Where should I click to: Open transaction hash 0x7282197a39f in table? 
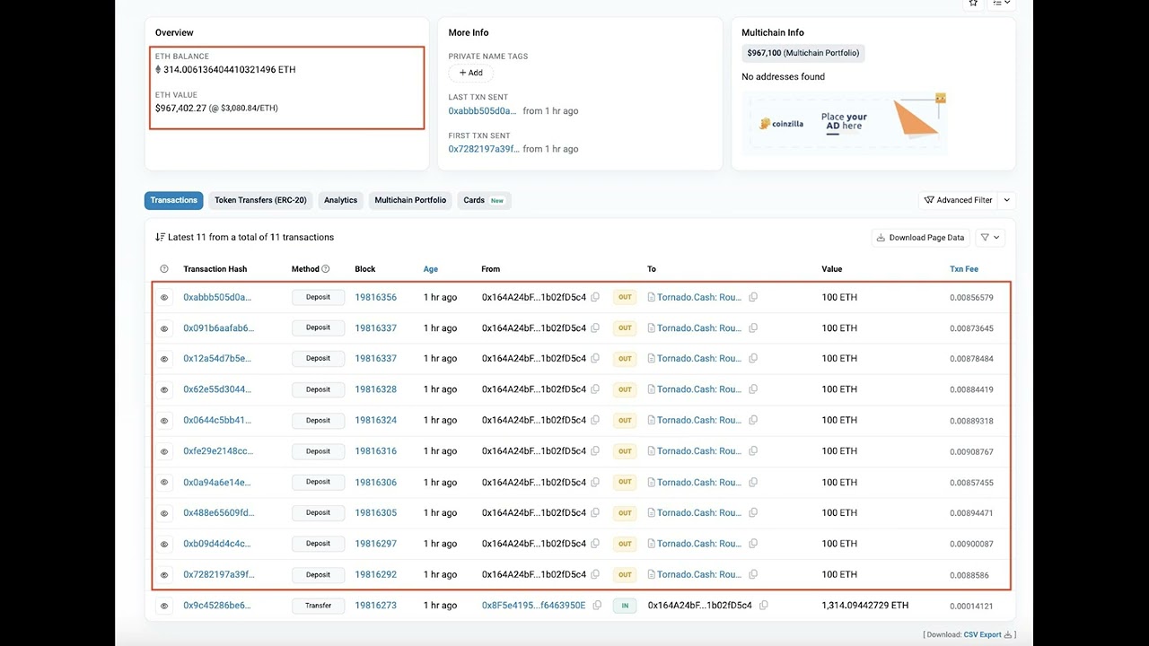(219, 574)
